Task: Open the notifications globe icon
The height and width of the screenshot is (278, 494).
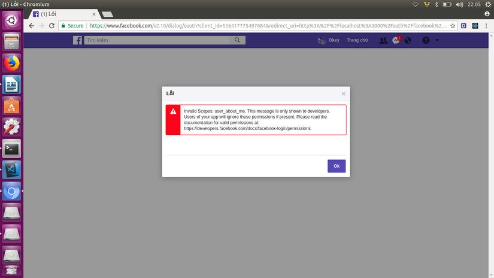Action: (408, 40)
